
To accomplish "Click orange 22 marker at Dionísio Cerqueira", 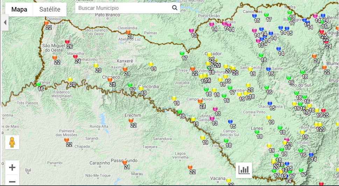I will [46, 22].
